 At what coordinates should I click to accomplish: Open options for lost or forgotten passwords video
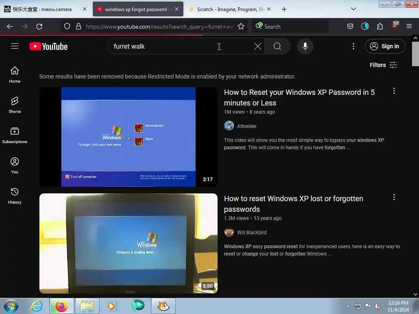(x=394, y=197)
